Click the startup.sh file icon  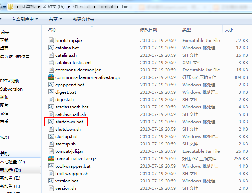point(51,144)
